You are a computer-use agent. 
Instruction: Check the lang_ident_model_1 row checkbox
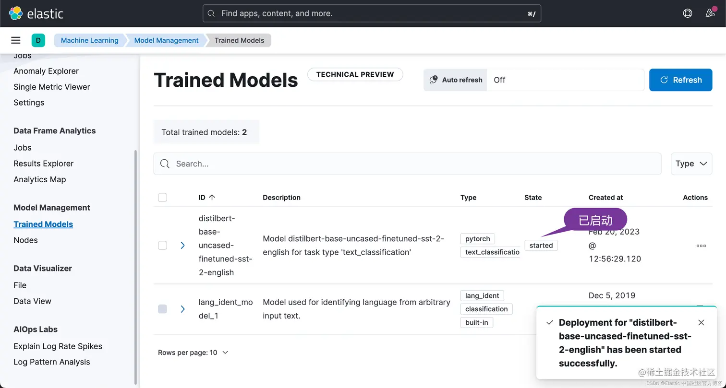(162, 309)
